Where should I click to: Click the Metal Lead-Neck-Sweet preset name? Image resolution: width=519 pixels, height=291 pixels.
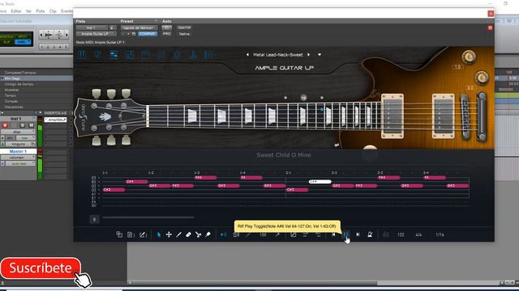[278, 55]
